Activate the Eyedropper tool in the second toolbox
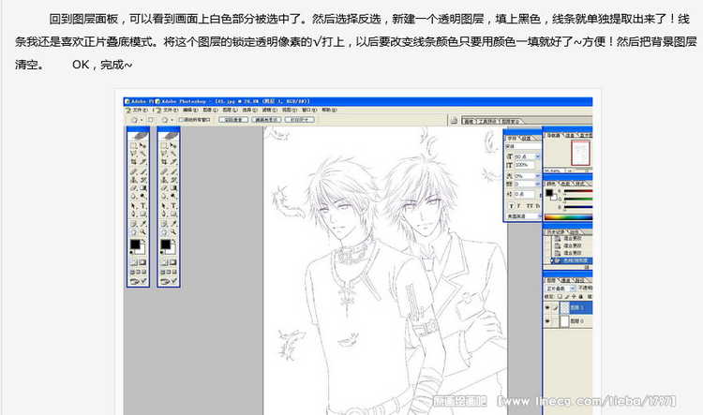The width and height of the screenshot is (703, 415). click(173, 224)
